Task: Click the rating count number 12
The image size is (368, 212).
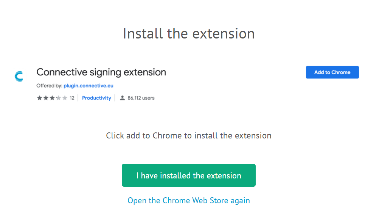Action: [x=72, y=98]
